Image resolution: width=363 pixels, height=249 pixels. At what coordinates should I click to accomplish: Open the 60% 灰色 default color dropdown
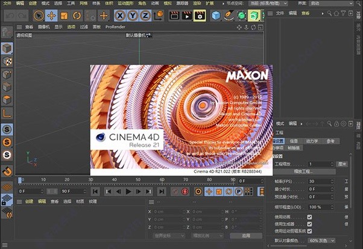(x=321, y=241)
